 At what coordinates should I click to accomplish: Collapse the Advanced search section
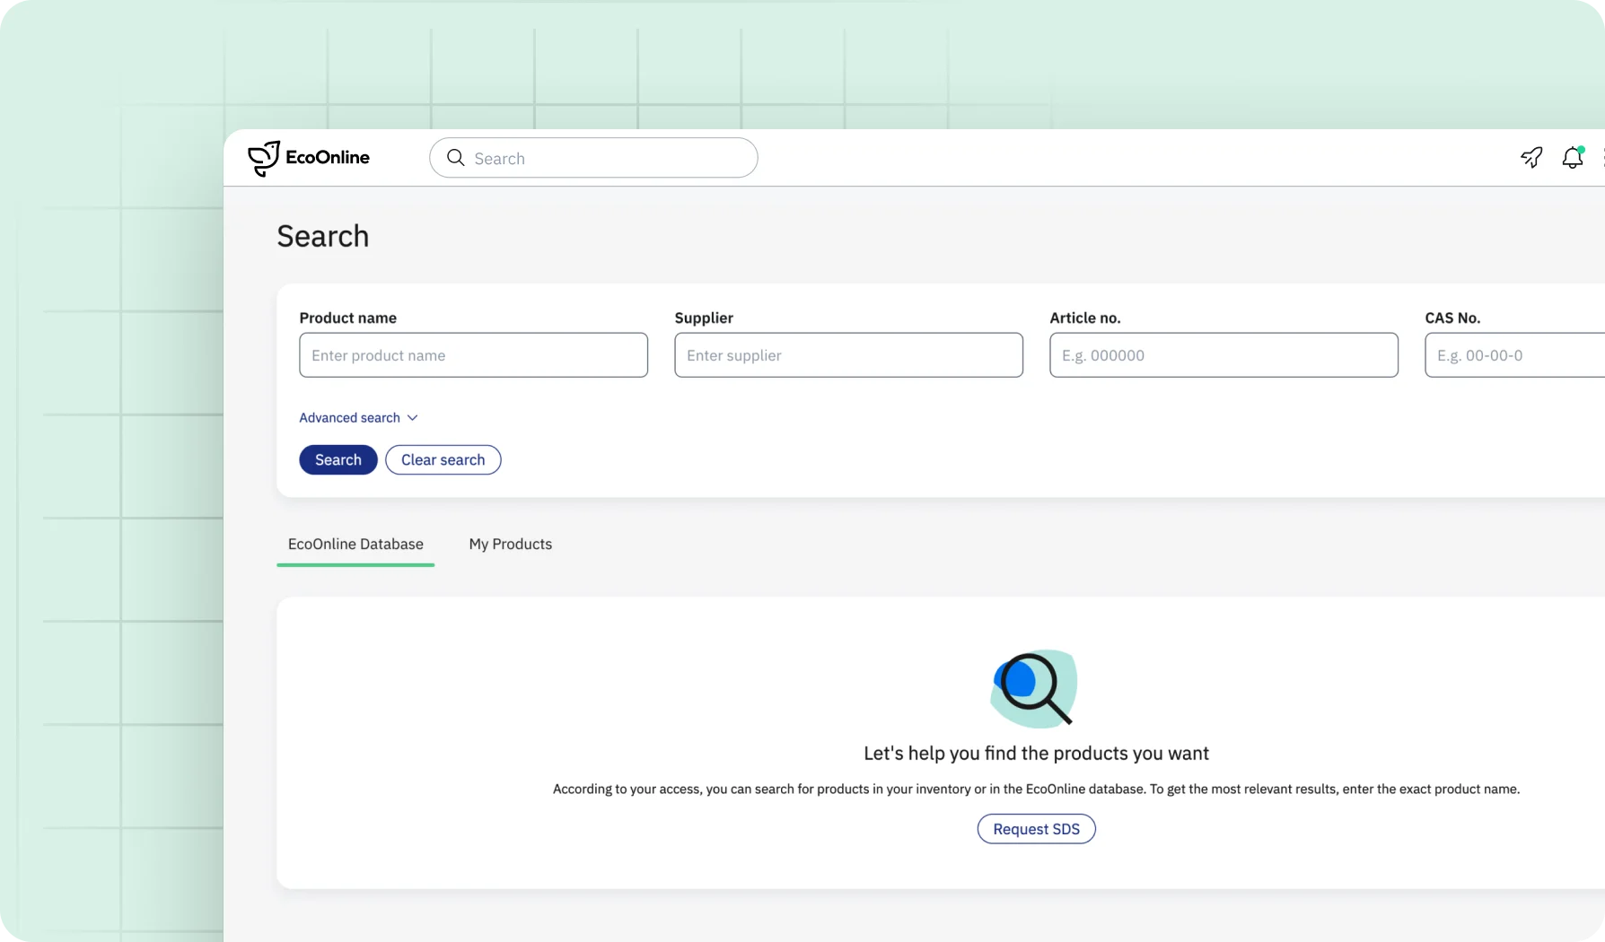tap(350, 417)
